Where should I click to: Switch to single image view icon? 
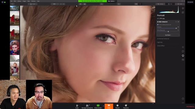click(x=140, y=4)
